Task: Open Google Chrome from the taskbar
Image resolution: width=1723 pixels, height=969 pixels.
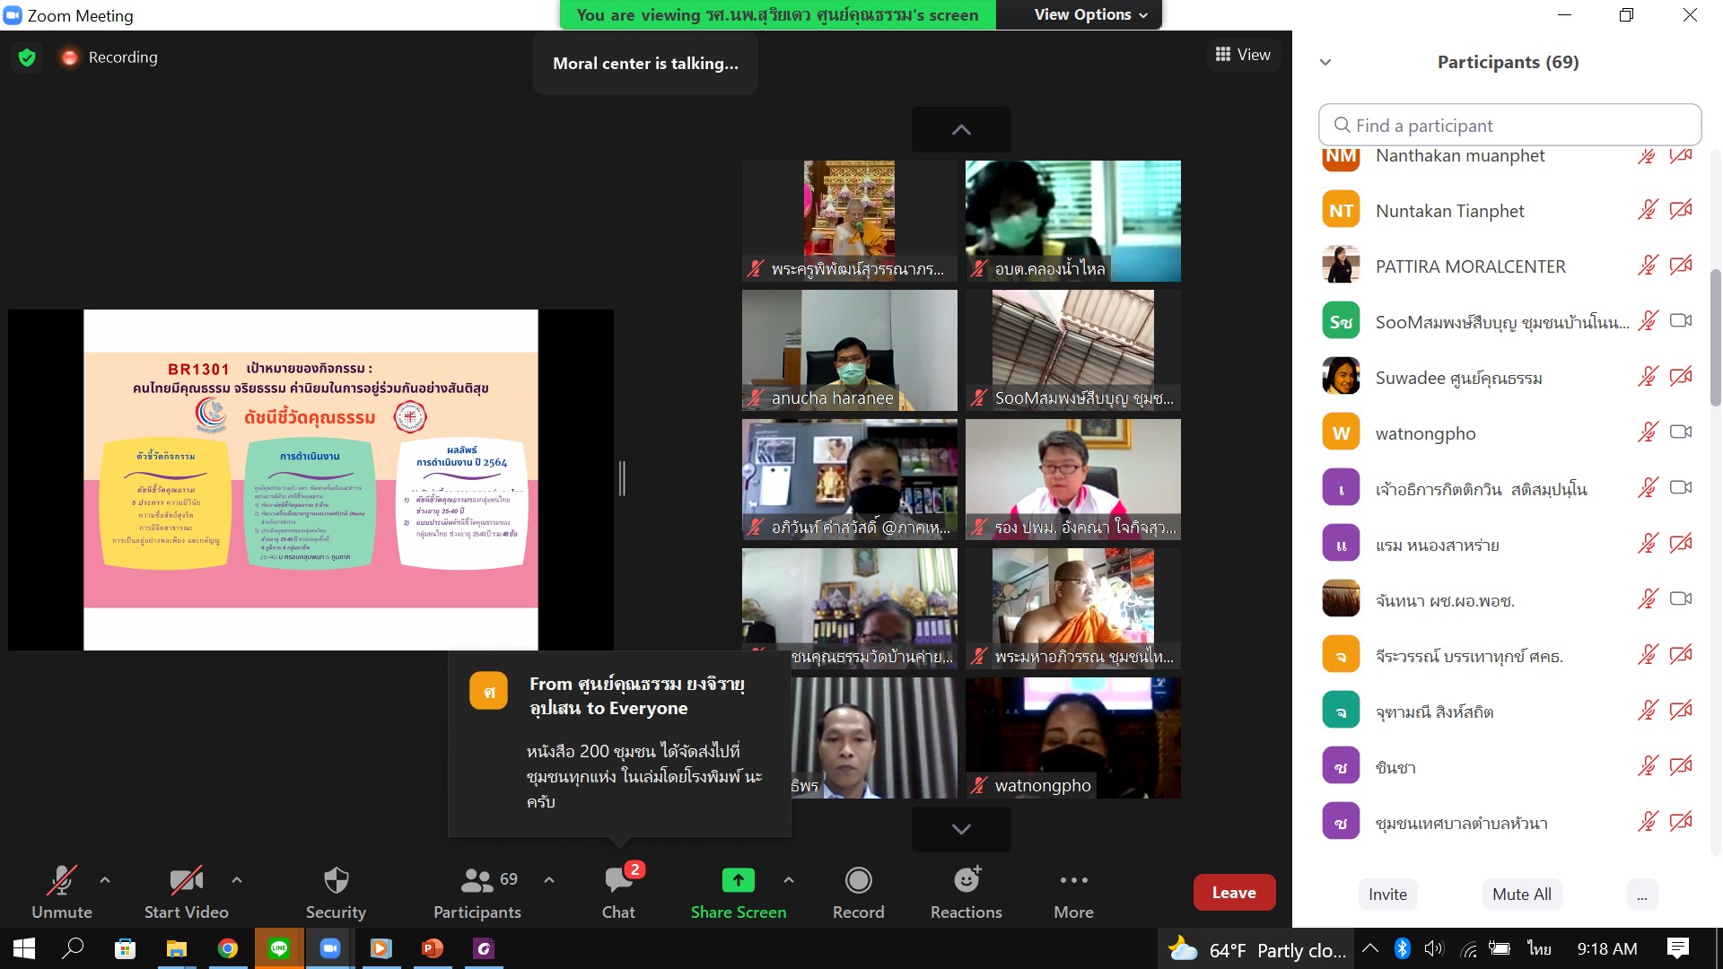Action: [228, 948]
